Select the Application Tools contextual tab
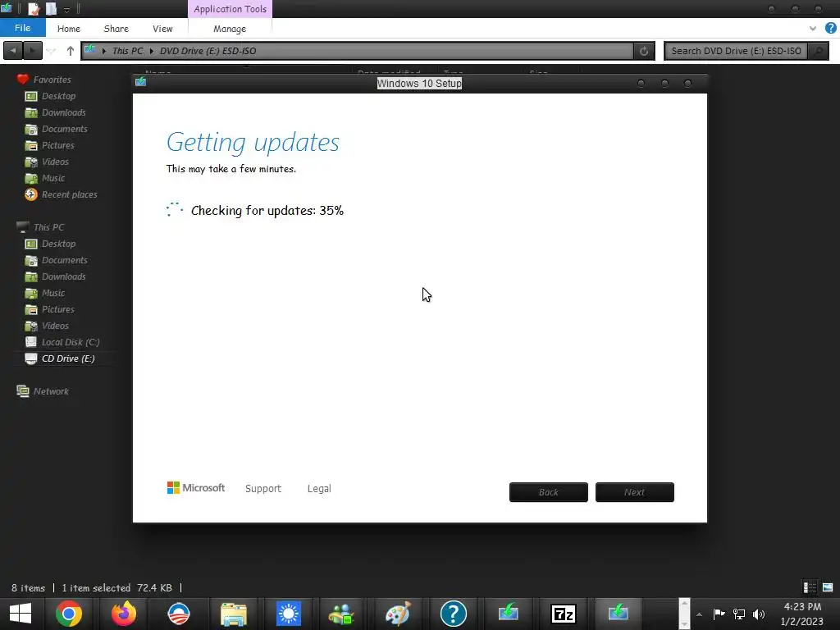 [x=230, y=9]
